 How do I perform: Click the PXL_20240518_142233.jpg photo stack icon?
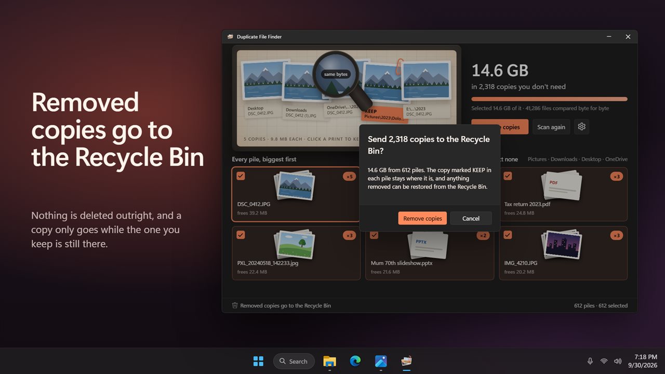click(x=294, y=245)
